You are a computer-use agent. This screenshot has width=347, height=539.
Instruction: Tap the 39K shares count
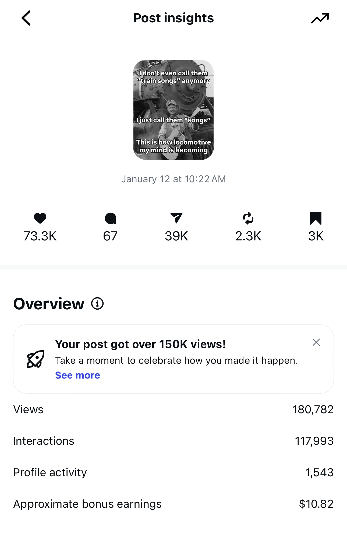click(x=176, y=236)
